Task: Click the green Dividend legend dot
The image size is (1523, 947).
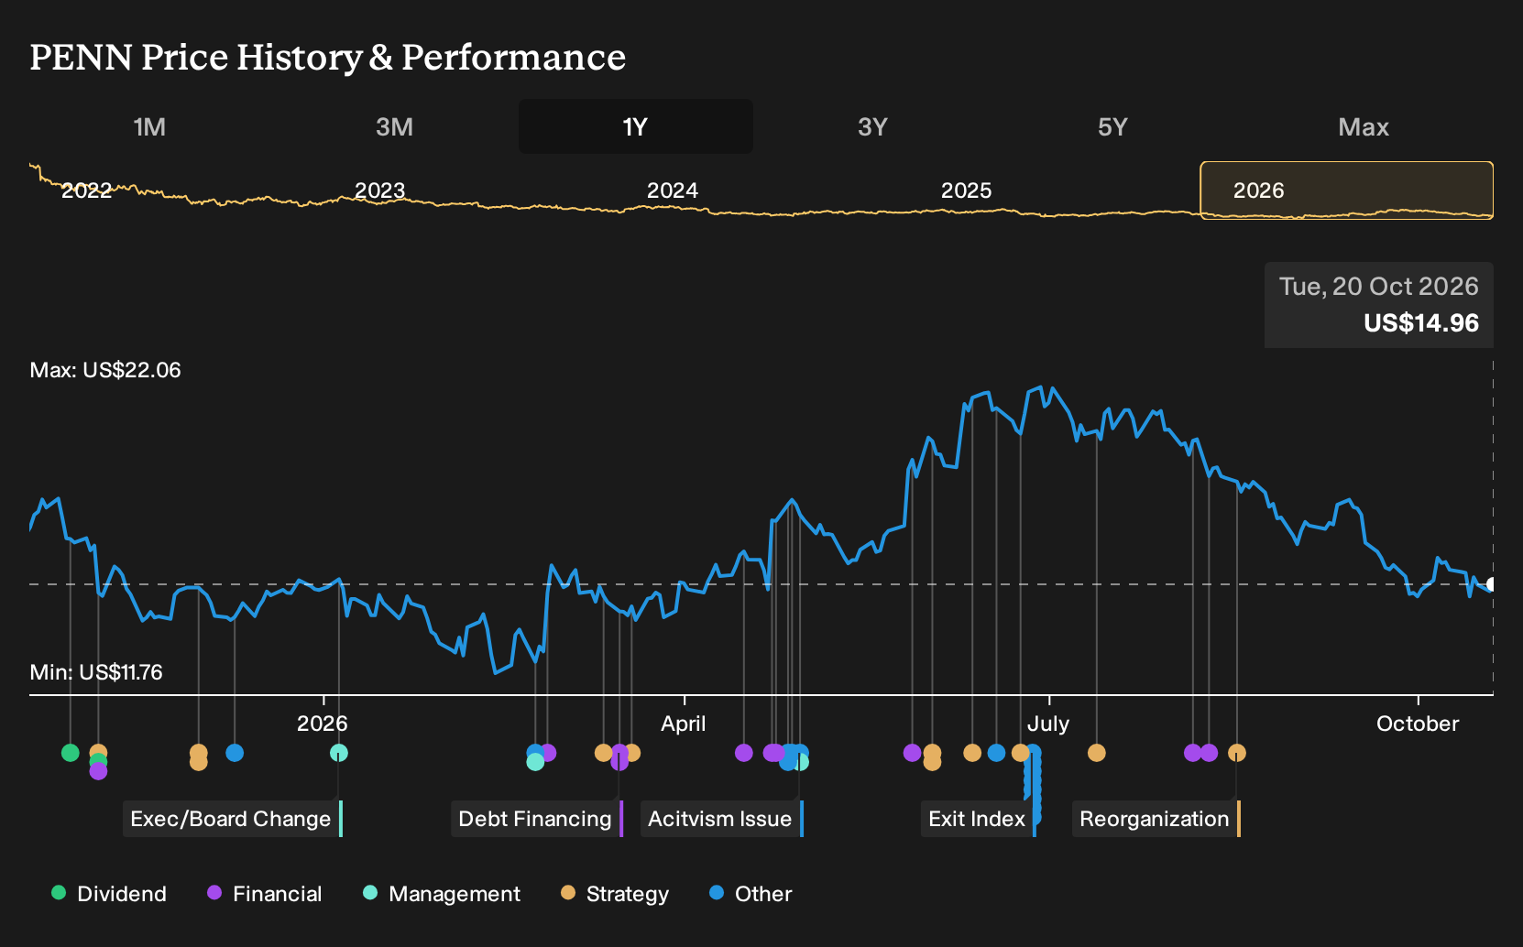Action: point(59,893)
